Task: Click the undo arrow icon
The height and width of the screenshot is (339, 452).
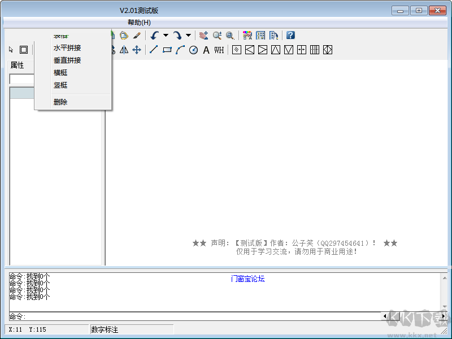Action: tap(154, 36)
